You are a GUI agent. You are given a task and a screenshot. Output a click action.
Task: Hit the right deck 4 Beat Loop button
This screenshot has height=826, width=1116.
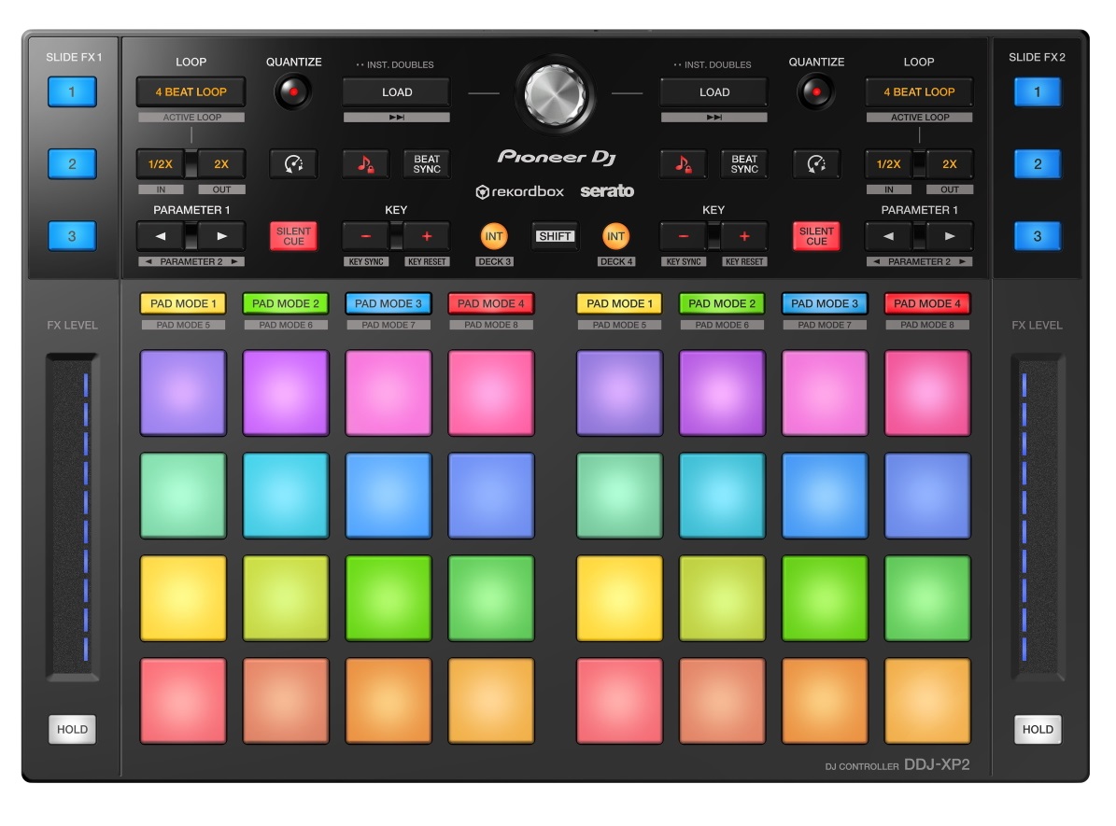coord(919,91)
